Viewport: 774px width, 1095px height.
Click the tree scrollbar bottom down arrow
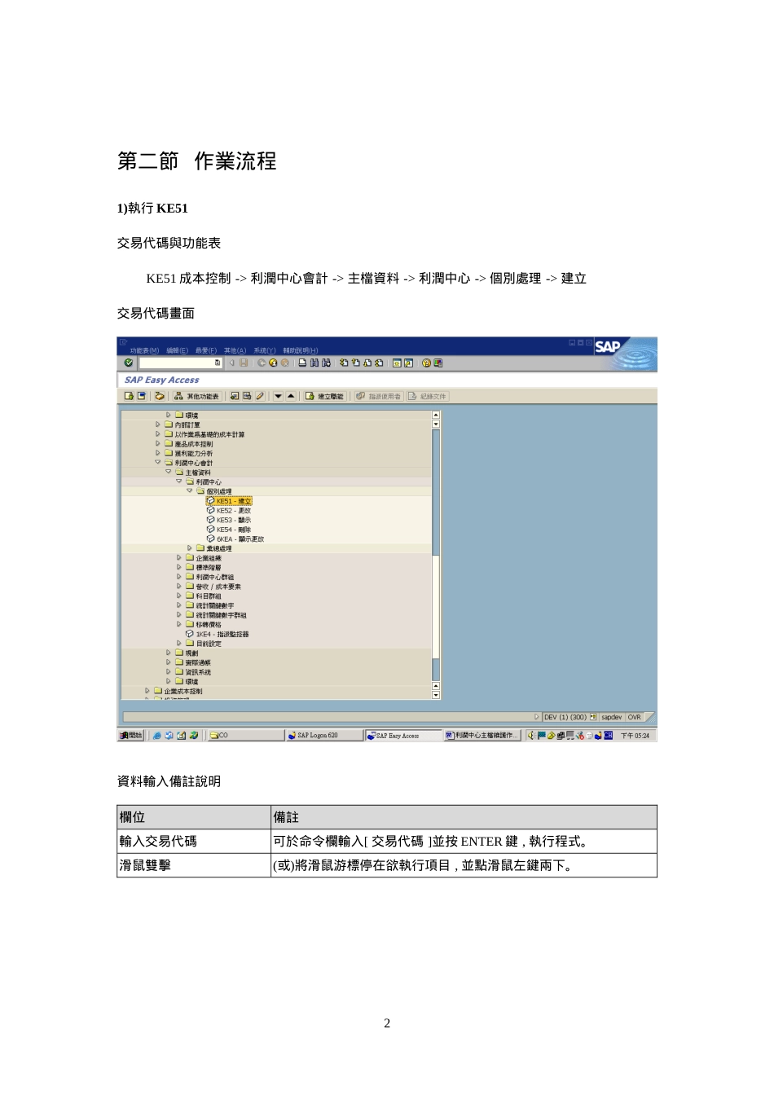tap(436, 695)
